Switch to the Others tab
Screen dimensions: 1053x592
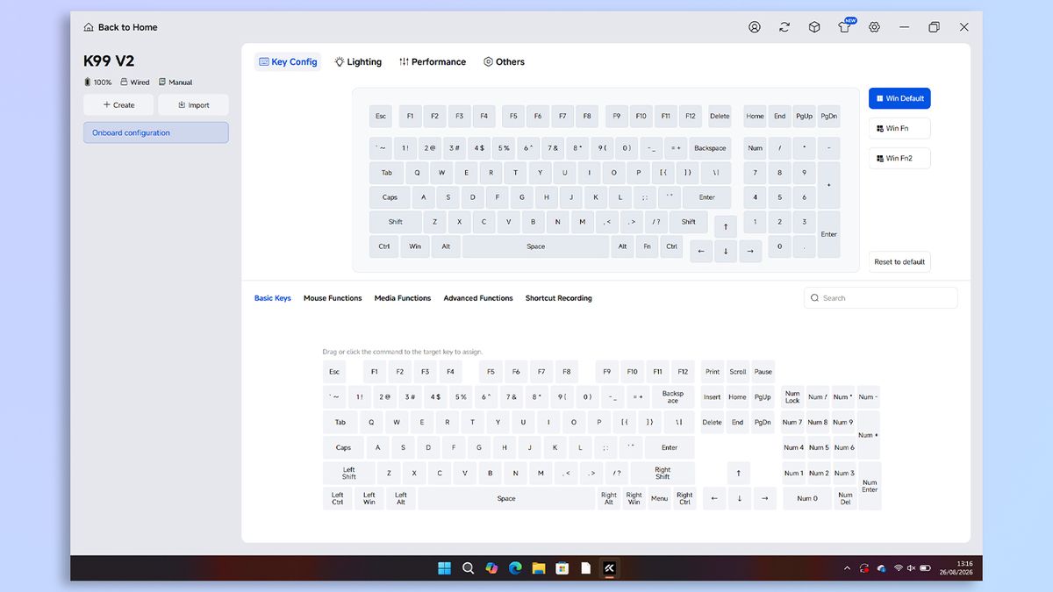(504, 62)
